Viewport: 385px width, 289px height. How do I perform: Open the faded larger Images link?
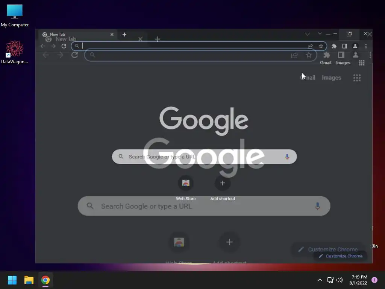[332, 78]
